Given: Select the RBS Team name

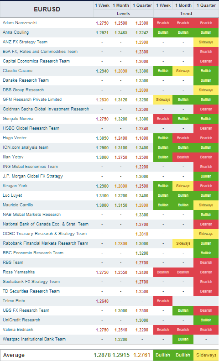Looking at the screenshot, I should [x=13, y=262].
